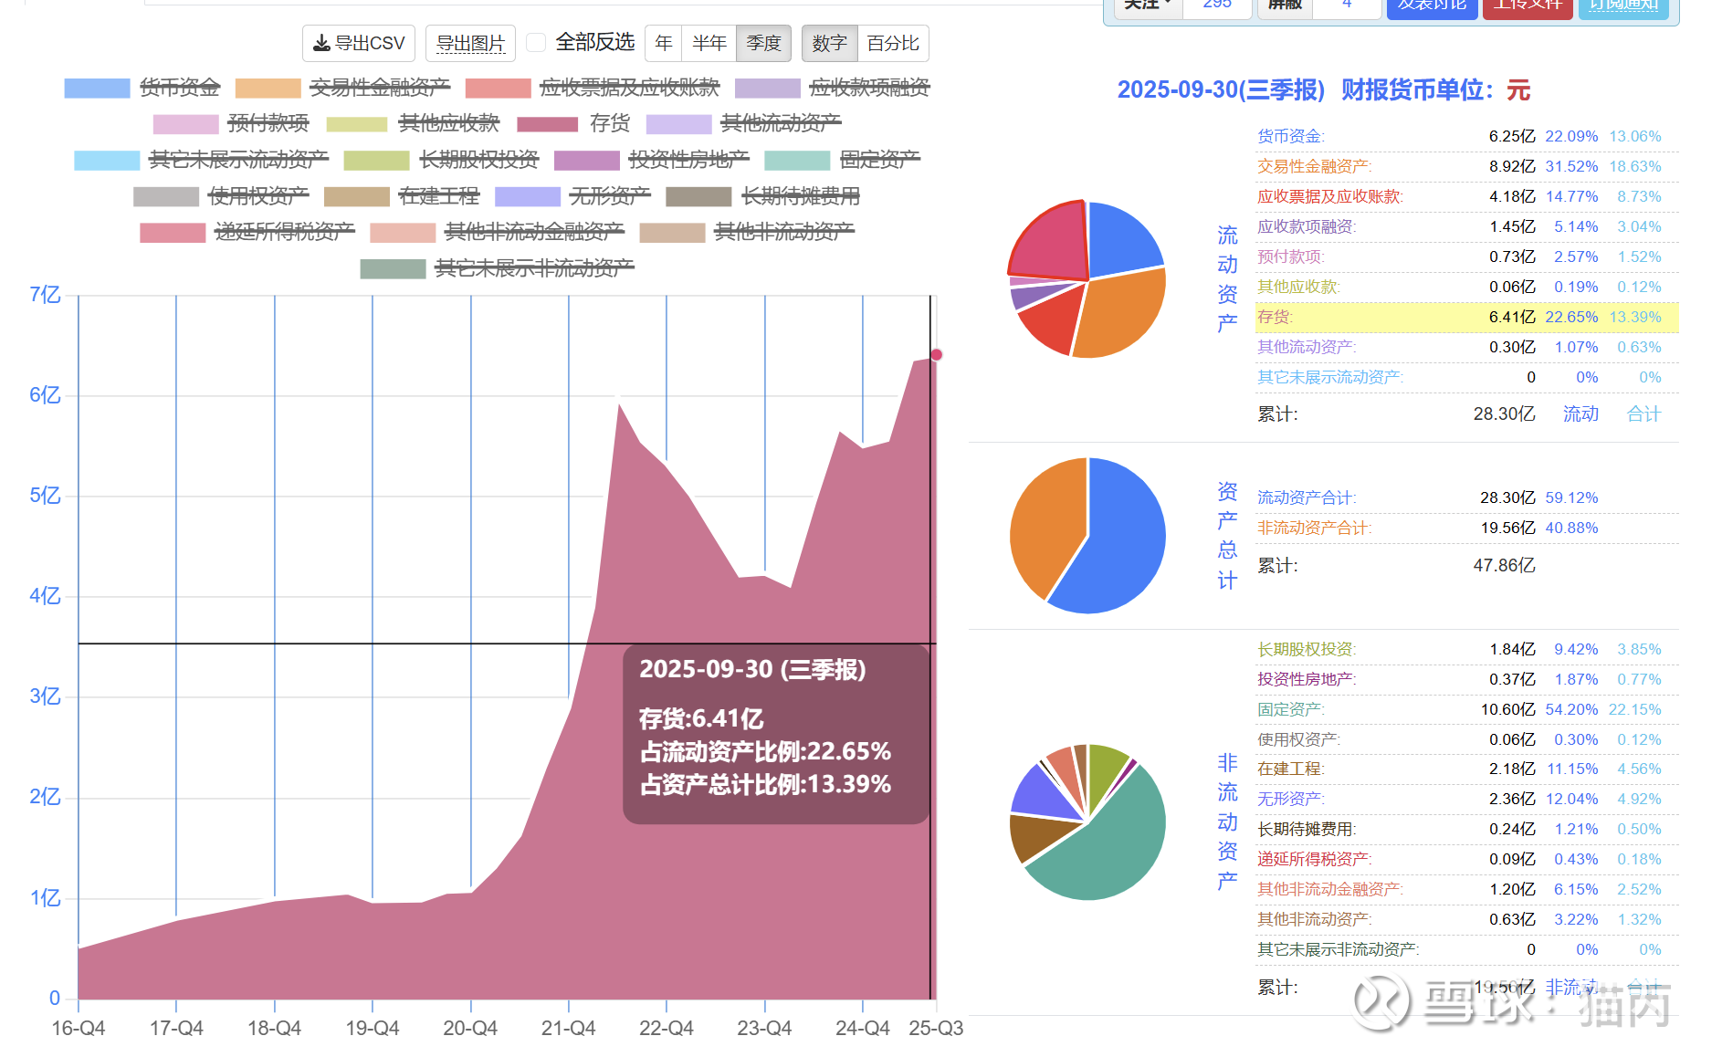This screenshot has width=1722, height=1057.
Task: Click the 非流动资产合计 row label
Action: (x=1314, y=528)
